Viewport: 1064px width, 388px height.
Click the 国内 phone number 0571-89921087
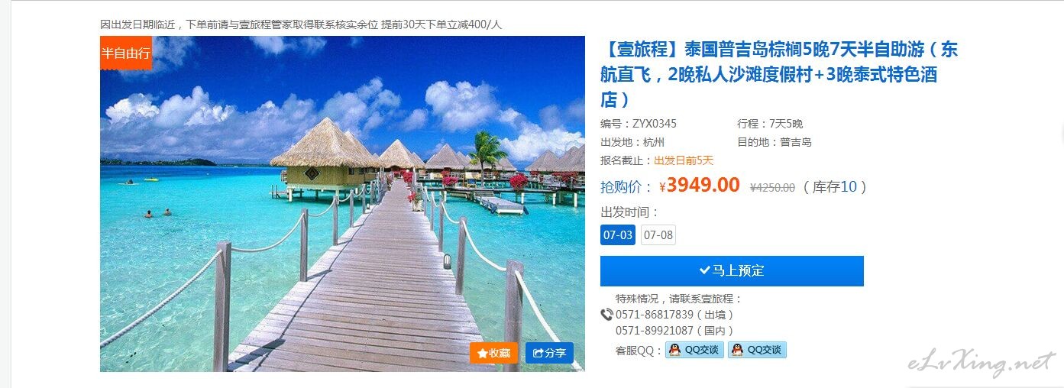tap(655, 331)
